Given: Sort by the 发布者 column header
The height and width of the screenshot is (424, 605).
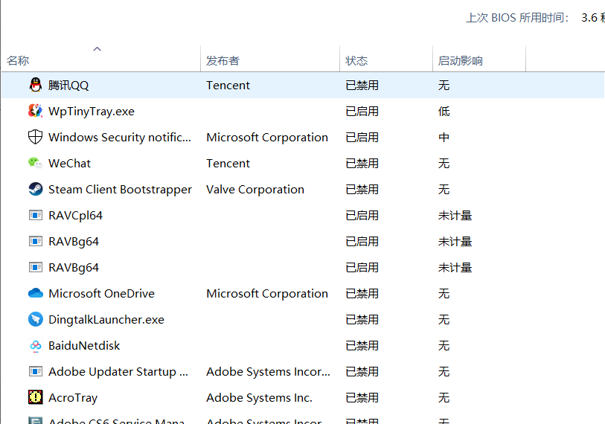Looking at the screenshot, I should [x=223, y=61].
